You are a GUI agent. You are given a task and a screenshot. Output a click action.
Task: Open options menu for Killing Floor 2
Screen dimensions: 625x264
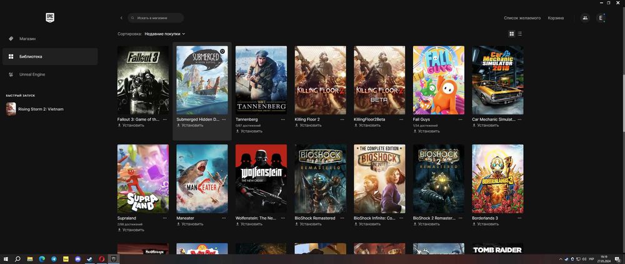(x=342, y=119)
